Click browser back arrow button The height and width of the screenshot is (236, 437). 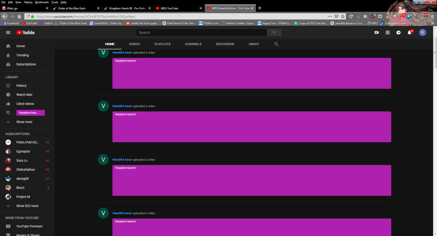[4, 16]
